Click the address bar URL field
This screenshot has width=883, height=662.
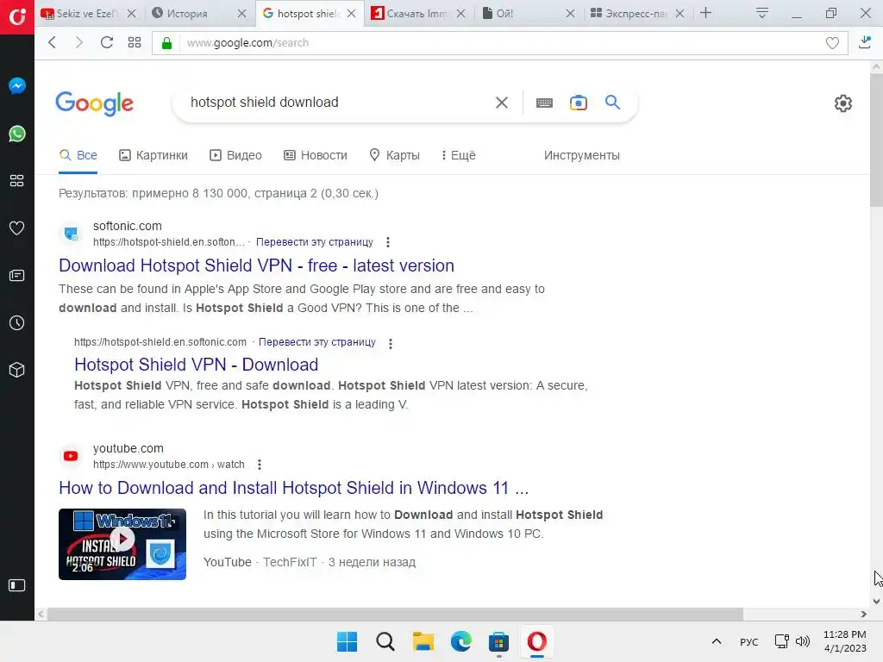tap(498, 43)
